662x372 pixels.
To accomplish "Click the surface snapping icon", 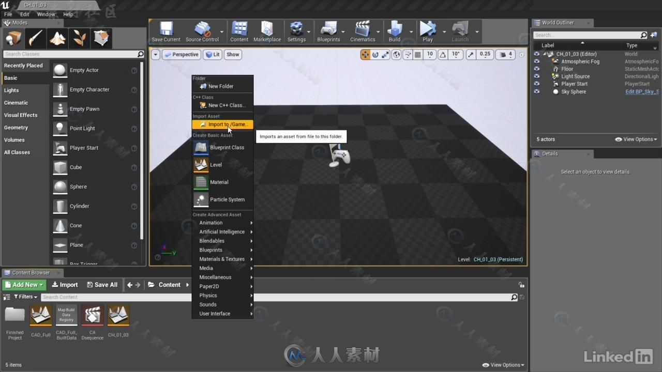I will (x=408, y=54).
